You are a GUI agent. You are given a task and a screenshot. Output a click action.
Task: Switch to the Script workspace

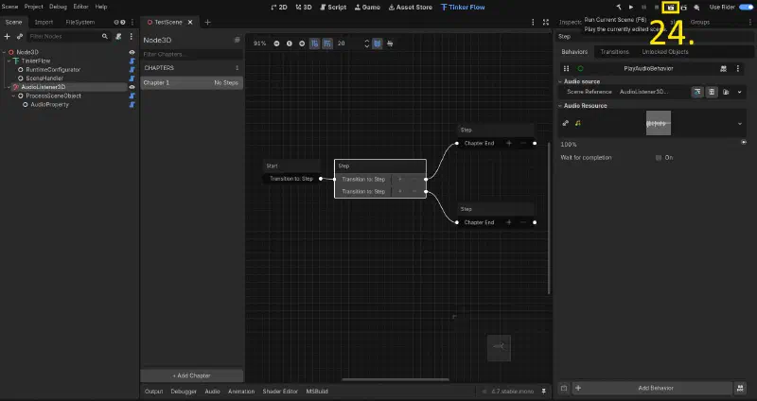click(333, 8)
